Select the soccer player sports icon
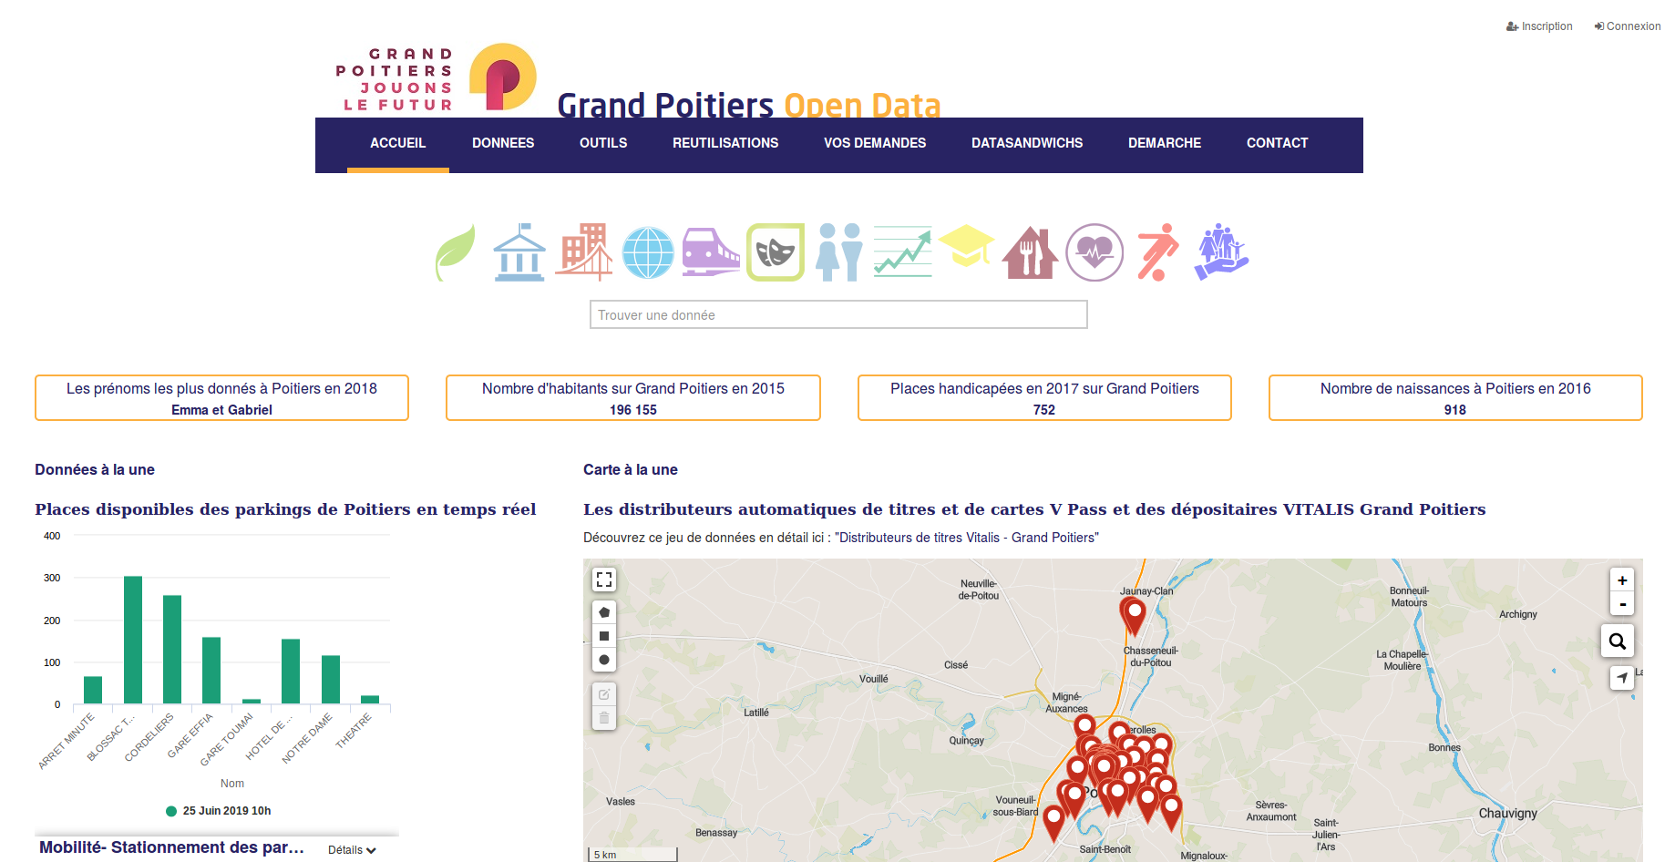 point(1157,252)
